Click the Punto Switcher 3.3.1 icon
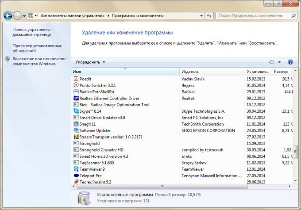The image size is (301, 210). (x=76, y=85)
